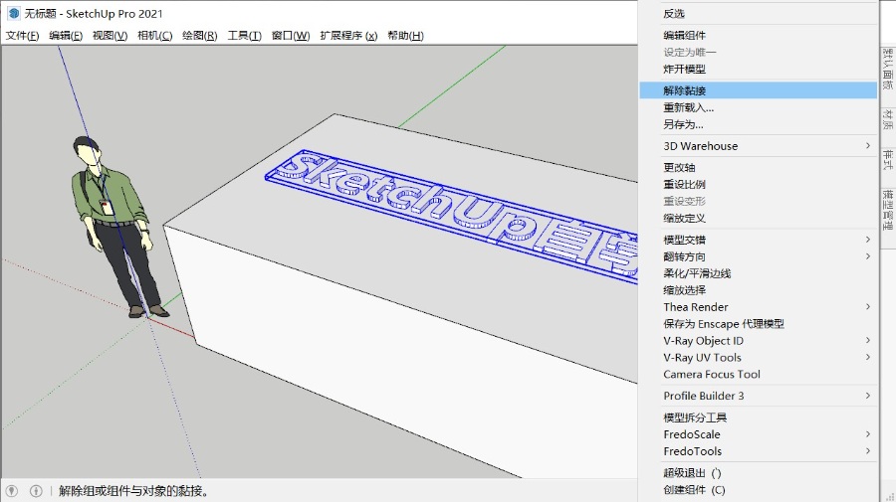Select 缩放定义 in context menu

point(759,218)
